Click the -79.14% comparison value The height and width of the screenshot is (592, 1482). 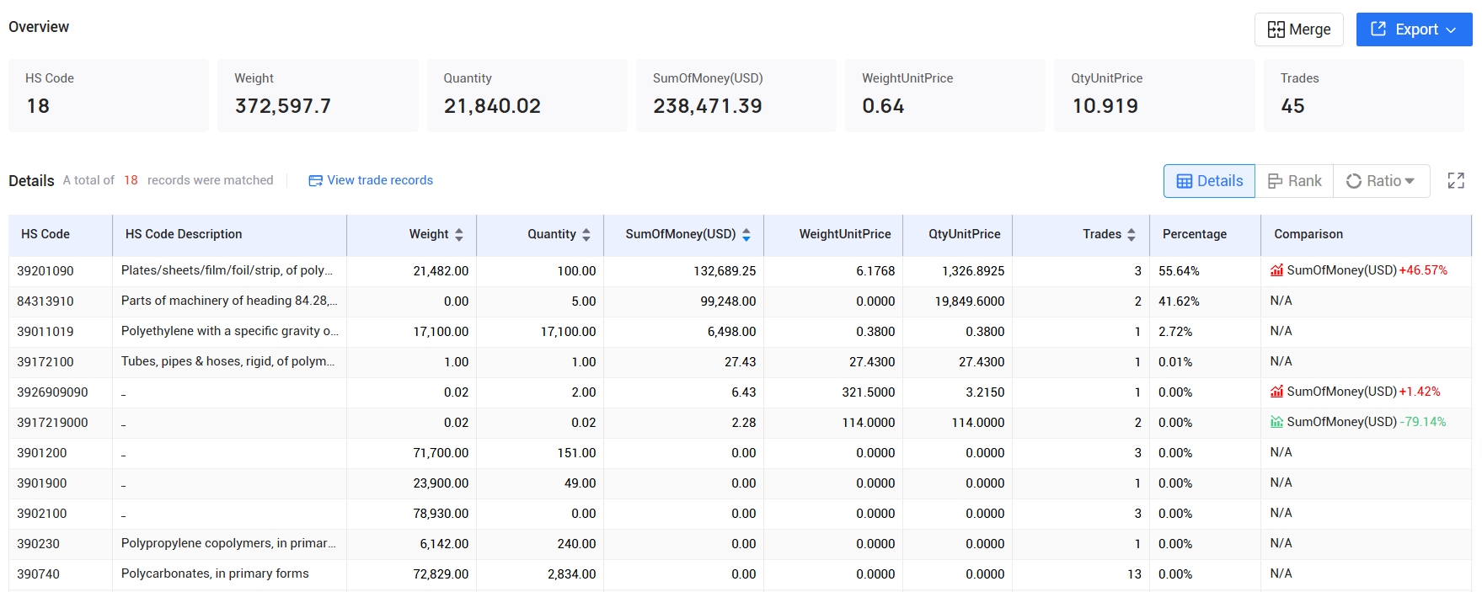pos(1423,422)
